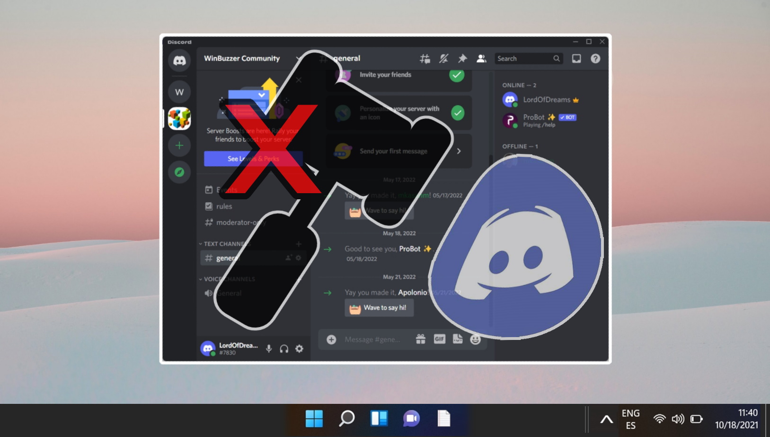
Task: Open the Widgets taskbar icon
Action: click(x=379, y=419)
